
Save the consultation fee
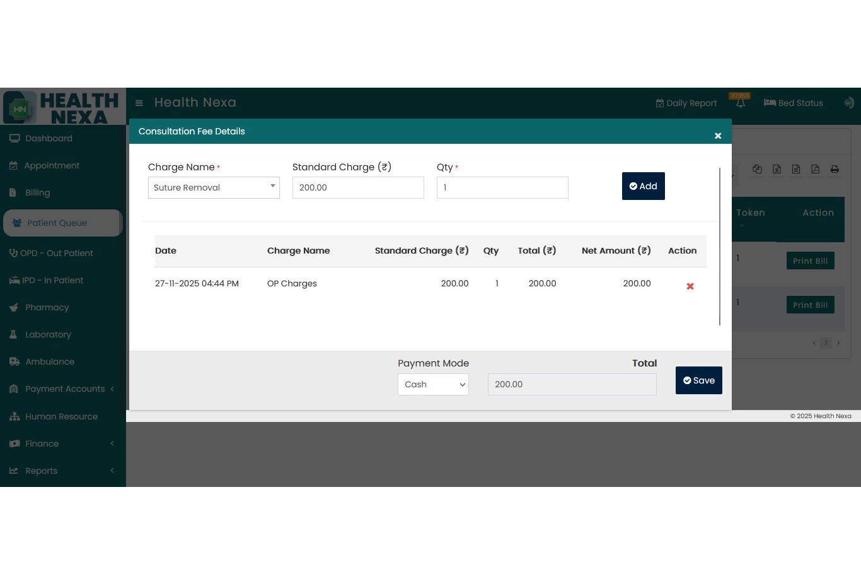(698, 380)
